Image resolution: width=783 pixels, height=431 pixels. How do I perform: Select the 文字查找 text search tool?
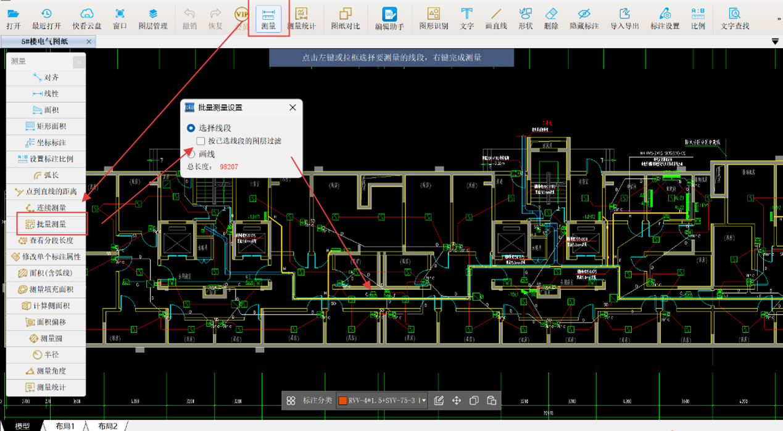tap(734, 18)
